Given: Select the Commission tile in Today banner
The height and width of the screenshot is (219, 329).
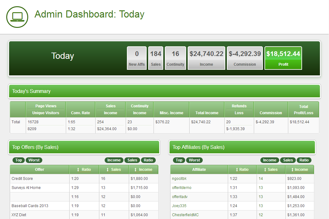Looking at the screenshot, I should coord(245,58).
